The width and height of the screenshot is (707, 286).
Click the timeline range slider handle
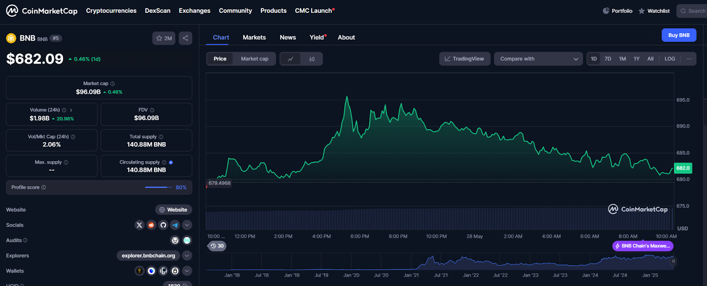[673, 261]
